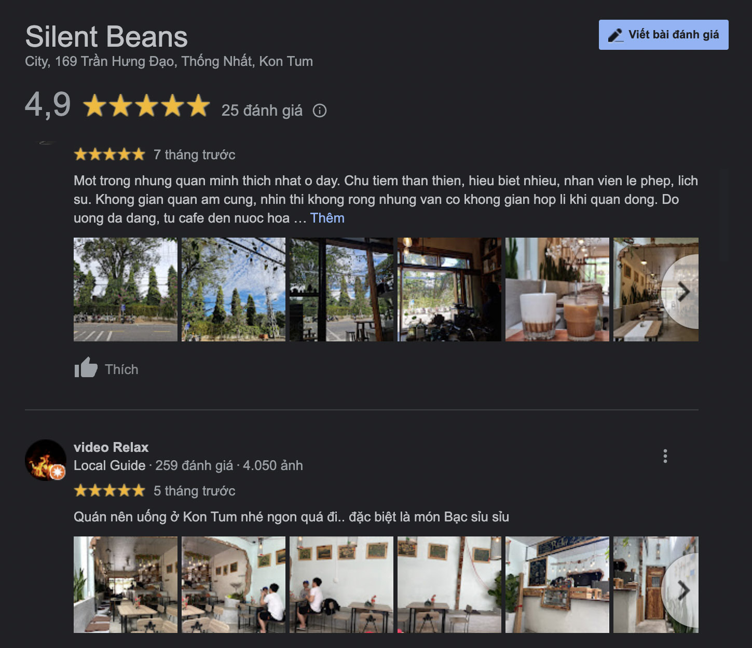The width and height of the screenshot is (752, 648).
Task: Open the cafe window interior photo
Action: 449,289
